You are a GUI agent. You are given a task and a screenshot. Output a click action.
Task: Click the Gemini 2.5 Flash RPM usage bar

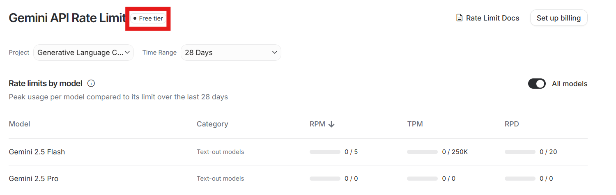click(325, 152)
